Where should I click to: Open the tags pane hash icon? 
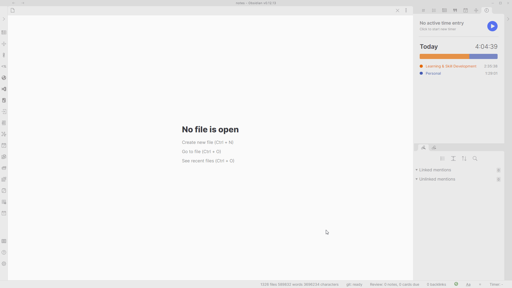(x=423, y=11)
